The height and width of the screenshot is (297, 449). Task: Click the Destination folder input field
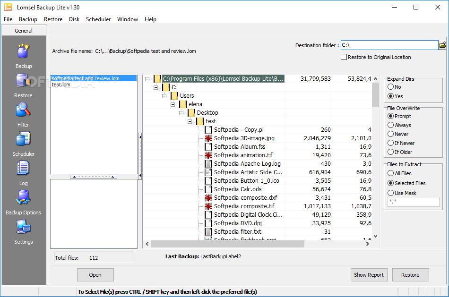coord(389,45)
